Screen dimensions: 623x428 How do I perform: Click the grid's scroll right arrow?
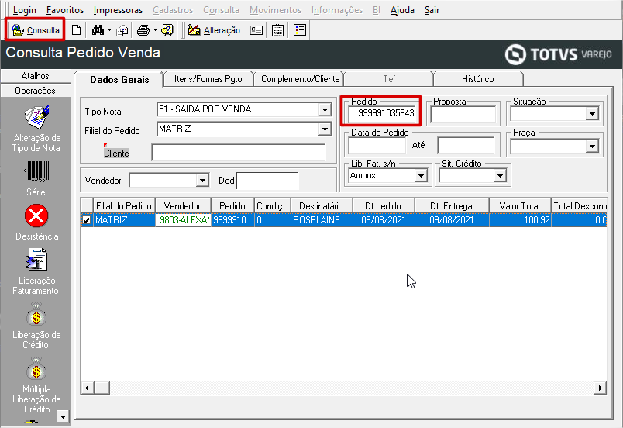600,388
